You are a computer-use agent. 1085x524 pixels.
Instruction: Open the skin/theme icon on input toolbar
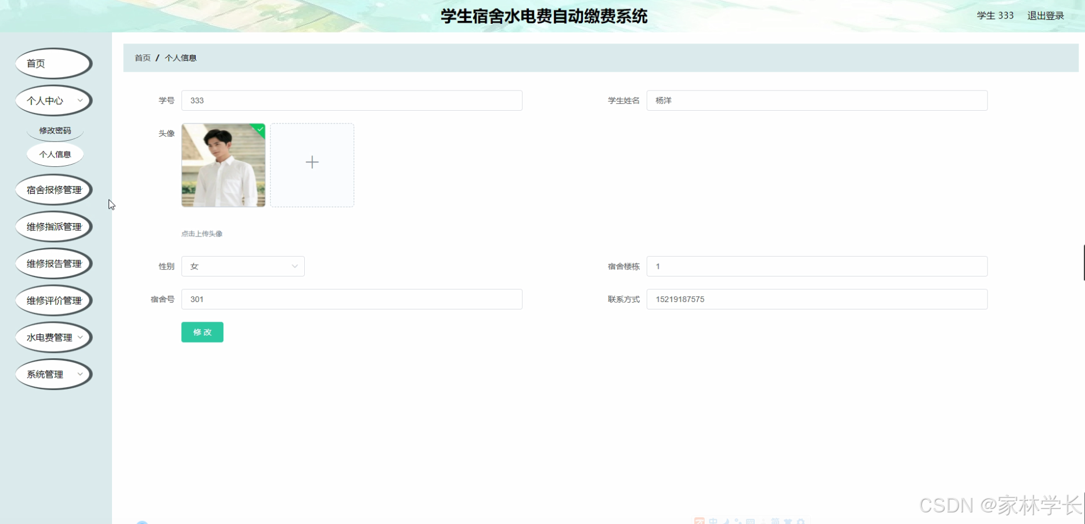788,521
